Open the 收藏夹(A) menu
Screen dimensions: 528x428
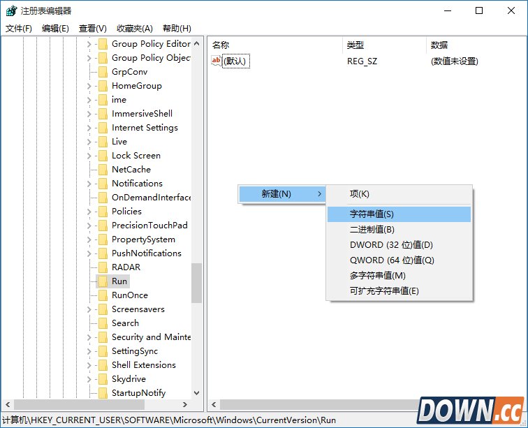point(135,29)
